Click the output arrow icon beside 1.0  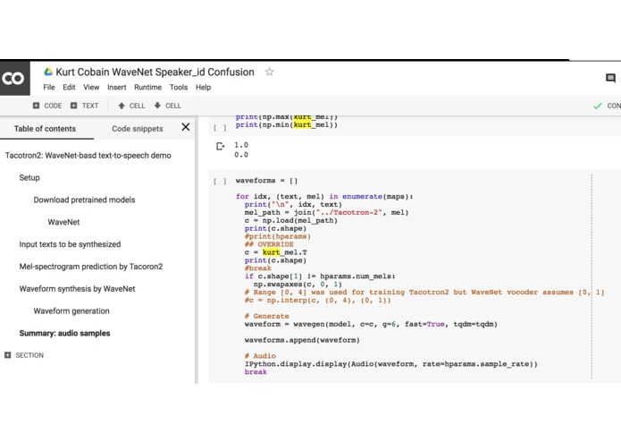coord(220,146)
